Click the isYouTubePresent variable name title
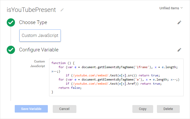Screen dimensions: 190x119 pyautogui.click(x=31, y=10)
